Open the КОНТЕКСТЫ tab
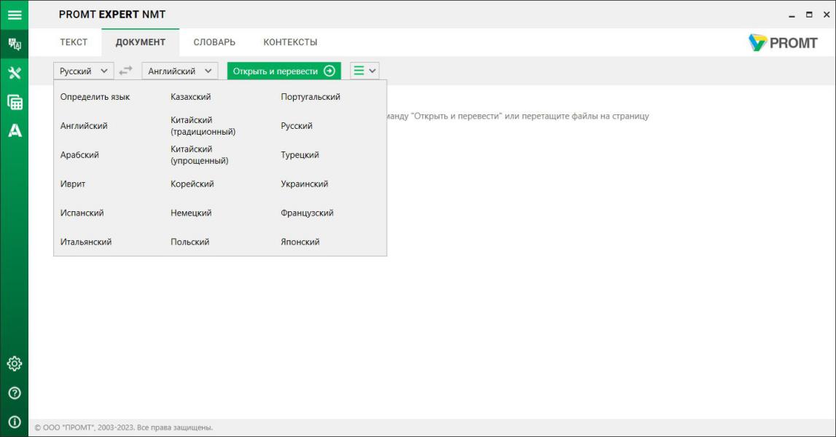 [x=290, y=42]
